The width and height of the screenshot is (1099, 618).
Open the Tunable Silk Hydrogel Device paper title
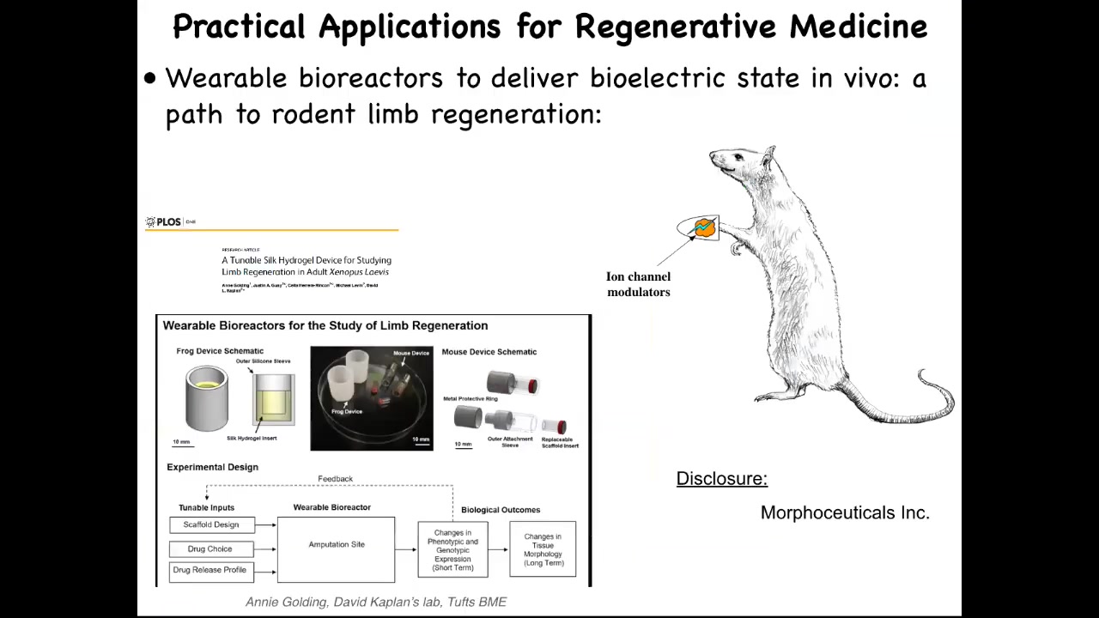[306, 266]
